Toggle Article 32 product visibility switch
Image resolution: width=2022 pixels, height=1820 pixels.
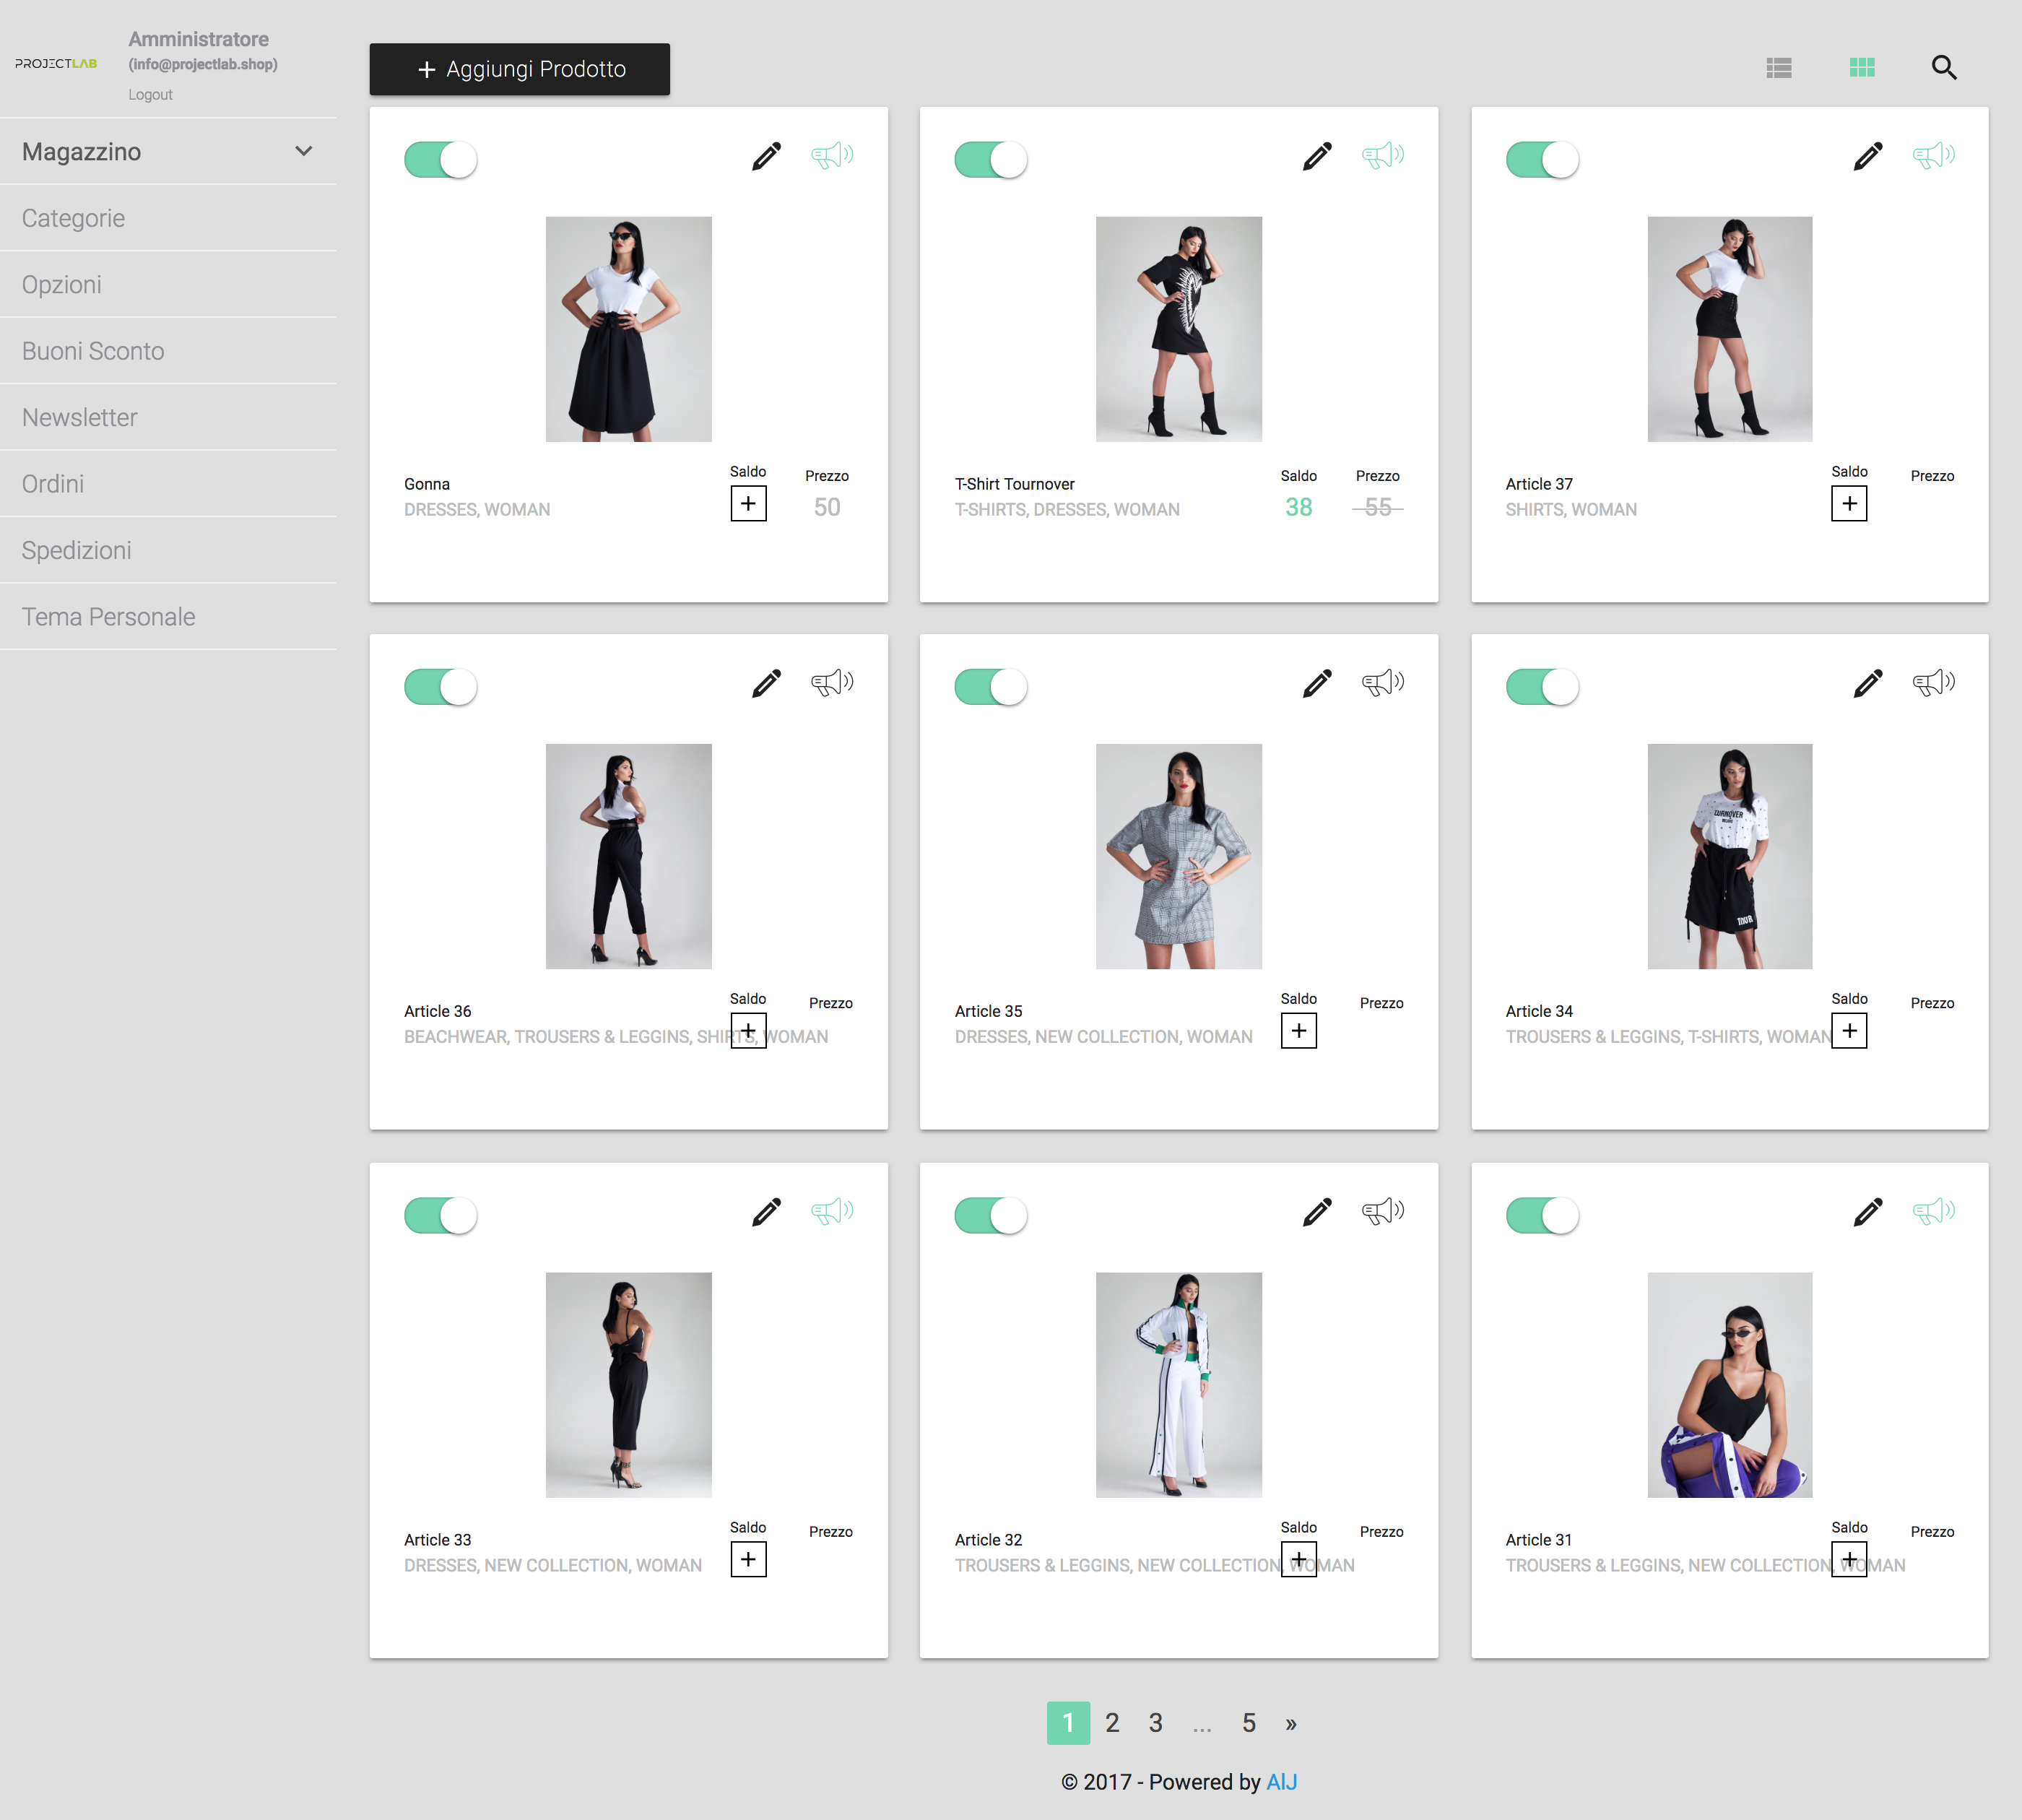[x=991, y=1215]
